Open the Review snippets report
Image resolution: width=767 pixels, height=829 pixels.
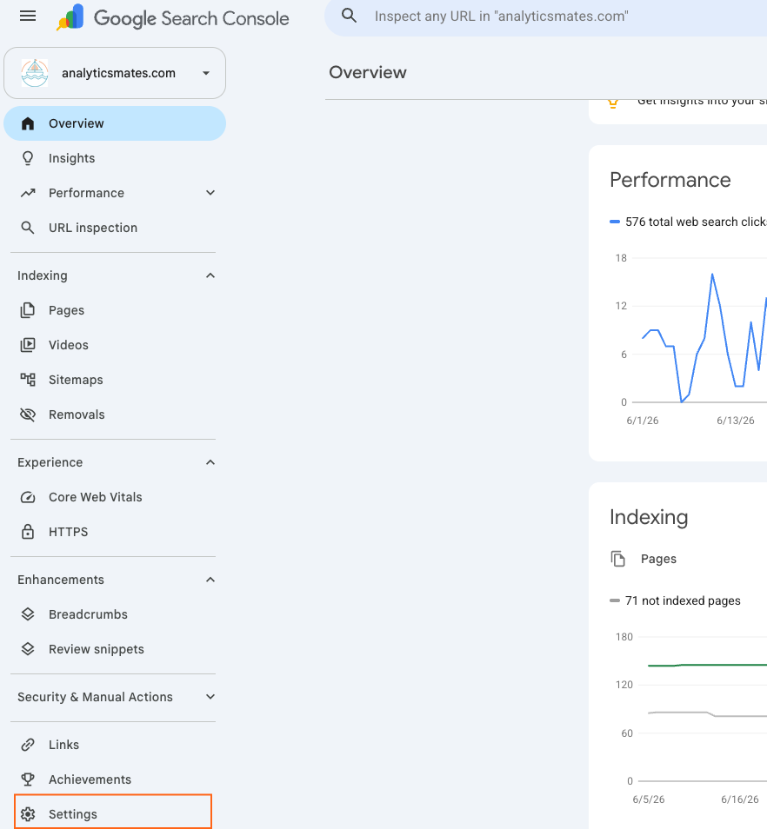(x=115, y=649)
